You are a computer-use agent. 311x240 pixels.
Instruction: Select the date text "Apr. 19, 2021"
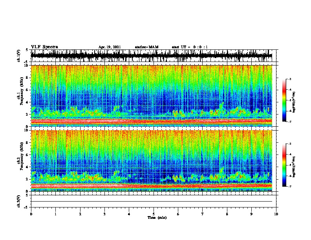pos(110,47)
